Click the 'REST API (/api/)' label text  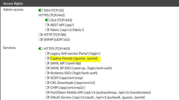coord(62,25)
